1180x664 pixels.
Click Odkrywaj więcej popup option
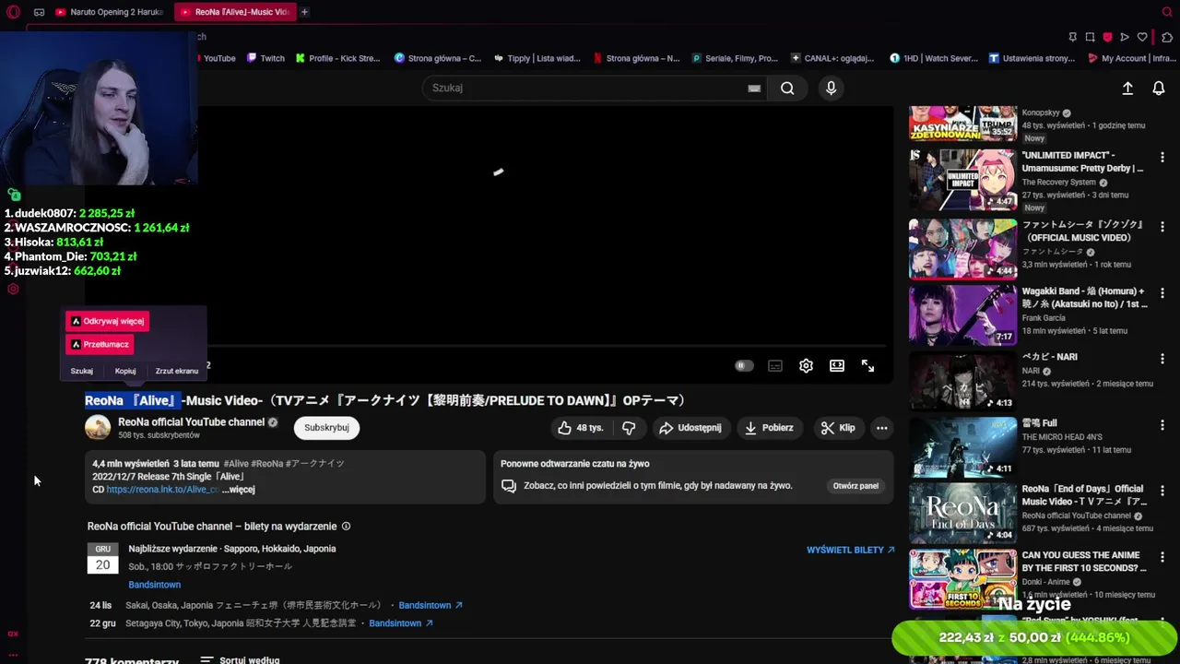click(107, 321)
